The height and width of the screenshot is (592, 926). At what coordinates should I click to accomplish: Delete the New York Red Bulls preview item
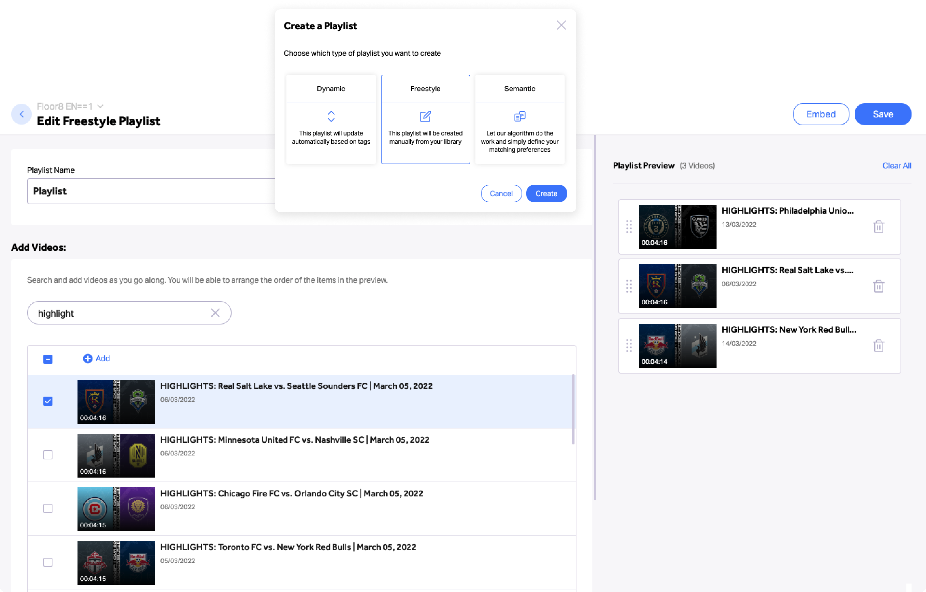click(878, 346)
